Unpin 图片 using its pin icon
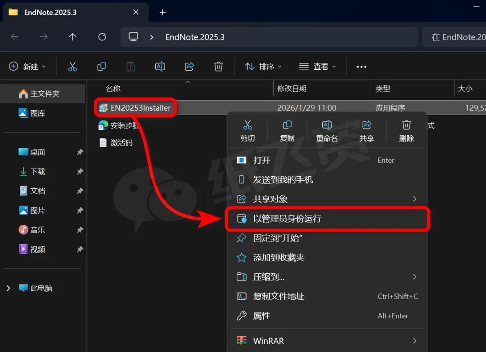This screenshot has height=352, width=486. pos(80,210)
